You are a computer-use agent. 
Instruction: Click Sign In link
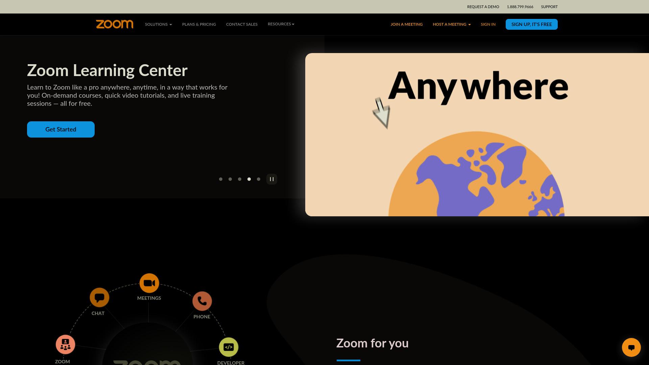[x=488, y=24]
